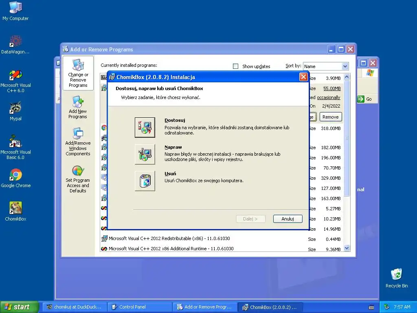
Task: Launch ChomikBox desktop shortcut
Action: 16,212
